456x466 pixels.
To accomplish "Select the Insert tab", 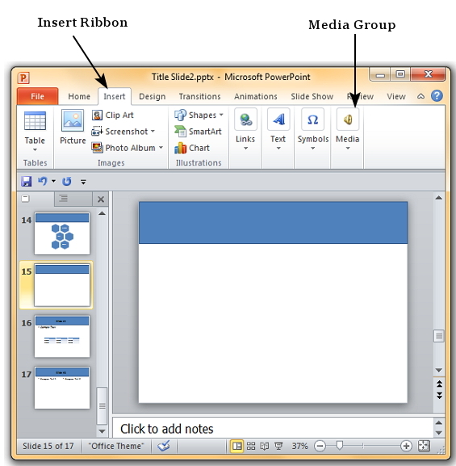I will pyautogui.click(x=115, y=96).
